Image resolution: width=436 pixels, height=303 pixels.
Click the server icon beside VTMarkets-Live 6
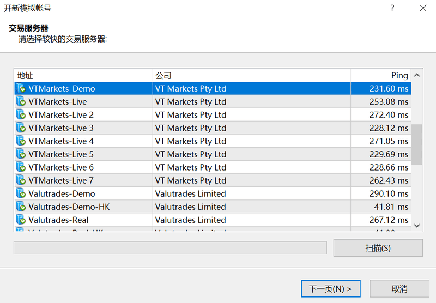click(21, 167)
